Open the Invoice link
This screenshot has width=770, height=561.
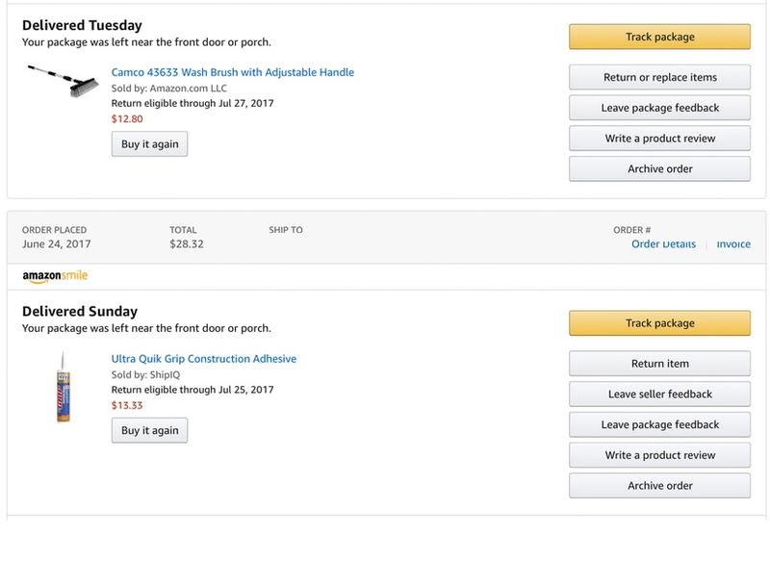coord(733,244)
